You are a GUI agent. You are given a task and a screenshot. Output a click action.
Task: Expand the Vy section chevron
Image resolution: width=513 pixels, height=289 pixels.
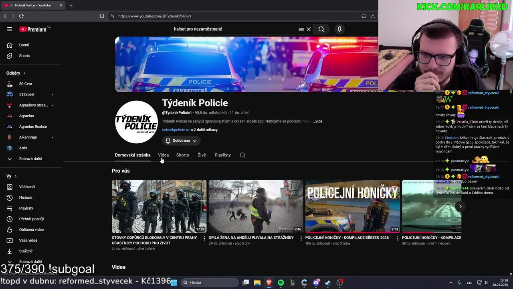pyautogui.click(x=16, y=177)
